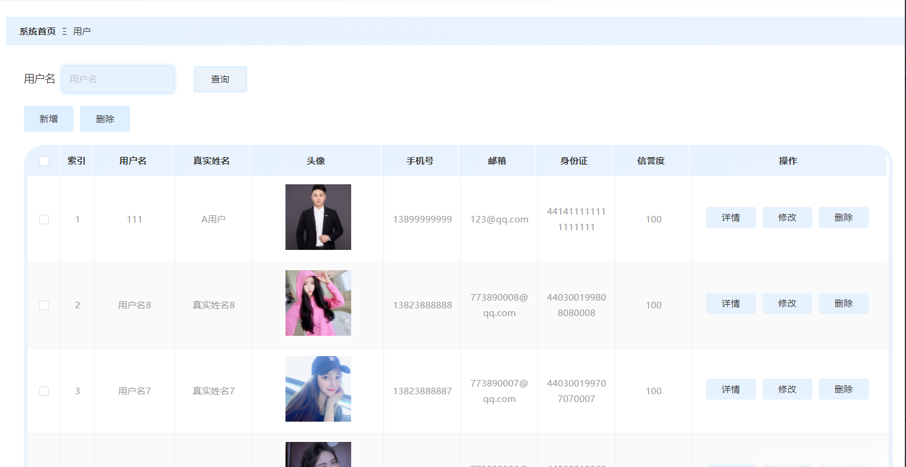This screenshot has height=467, width=906.
Task: Click the avatar of A用户
Action: pos(318,217)
